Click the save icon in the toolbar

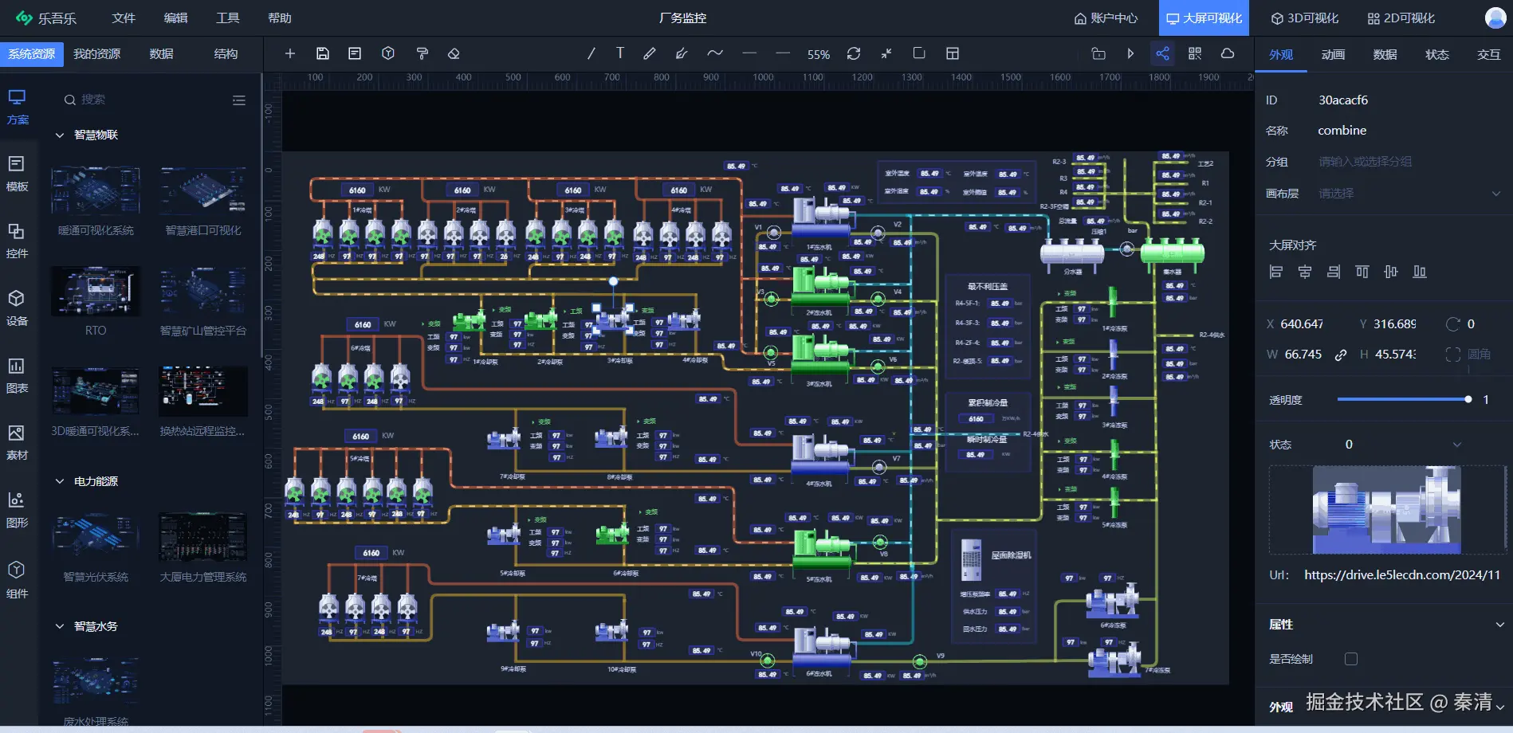click(x=323, y=53)
